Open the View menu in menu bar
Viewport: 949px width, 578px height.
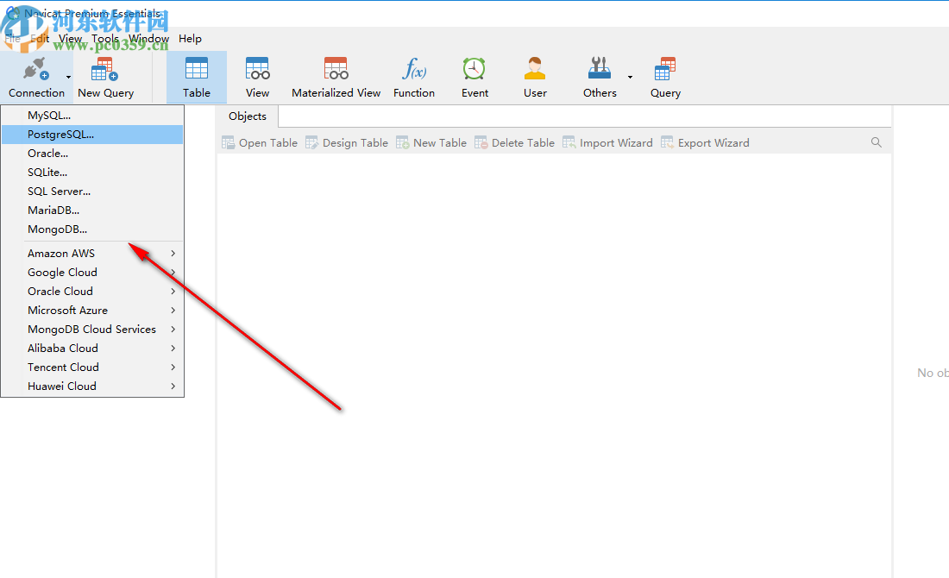pos(70,39)
